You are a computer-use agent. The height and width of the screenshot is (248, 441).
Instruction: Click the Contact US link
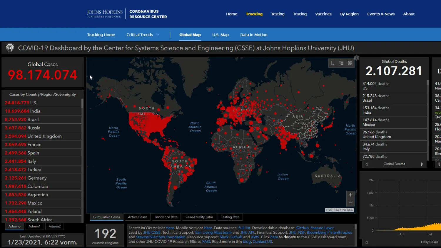pyautogui.click(x=262, y=242)
